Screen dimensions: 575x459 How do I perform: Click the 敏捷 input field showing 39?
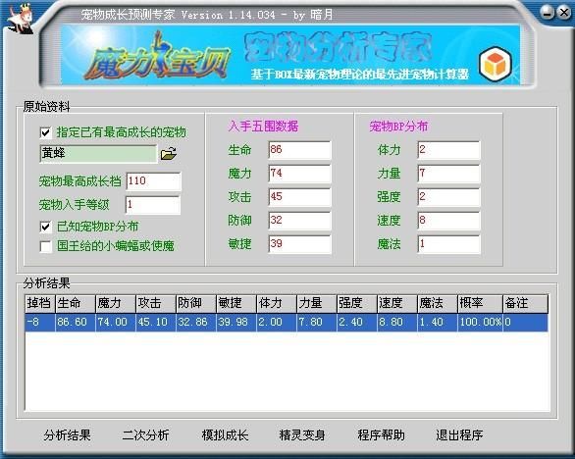point(299,244)
